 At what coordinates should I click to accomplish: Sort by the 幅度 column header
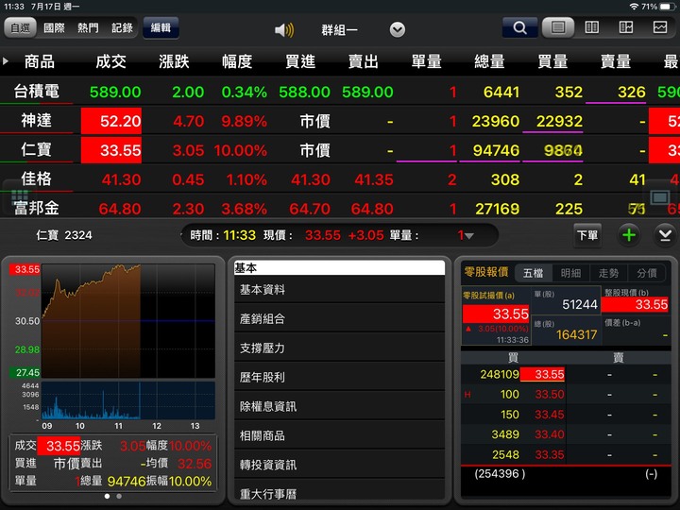(x=237, y=61)
